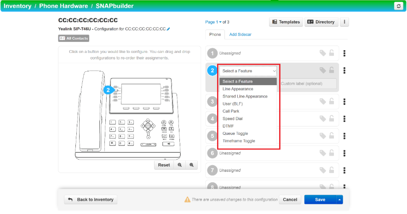Image resolution: width=407 pixels, height=214 pixels.
Task: Toggle the lock icon on button row 6
Action: click(x=332, y=153)
